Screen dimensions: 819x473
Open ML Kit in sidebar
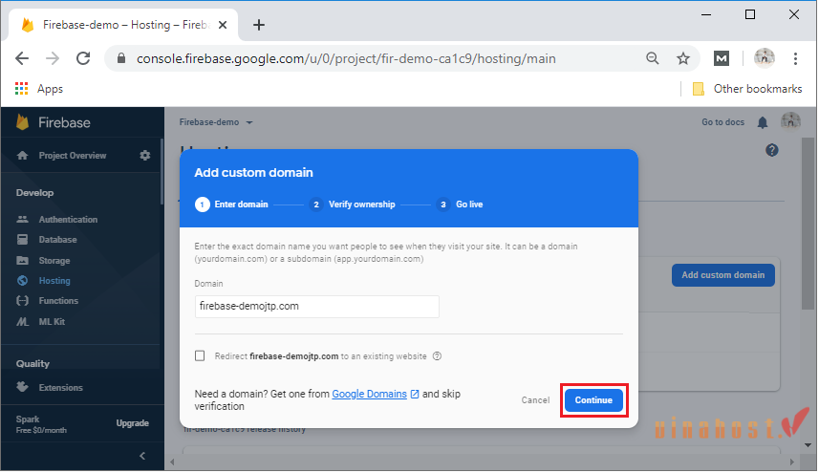(x=52, y=322)
